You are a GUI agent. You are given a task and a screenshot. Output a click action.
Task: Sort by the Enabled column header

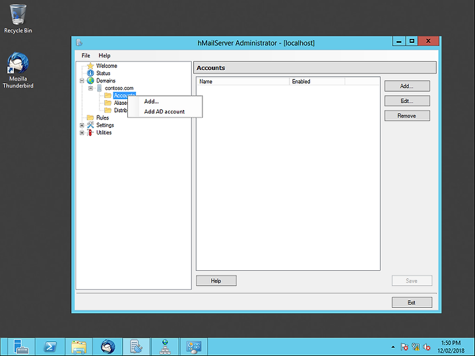[x=317, y=82]
